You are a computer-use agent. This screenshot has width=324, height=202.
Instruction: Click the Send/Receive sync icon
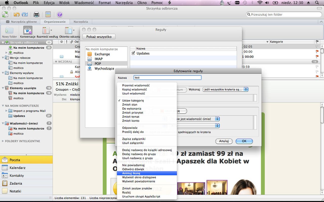coord(5,14)
